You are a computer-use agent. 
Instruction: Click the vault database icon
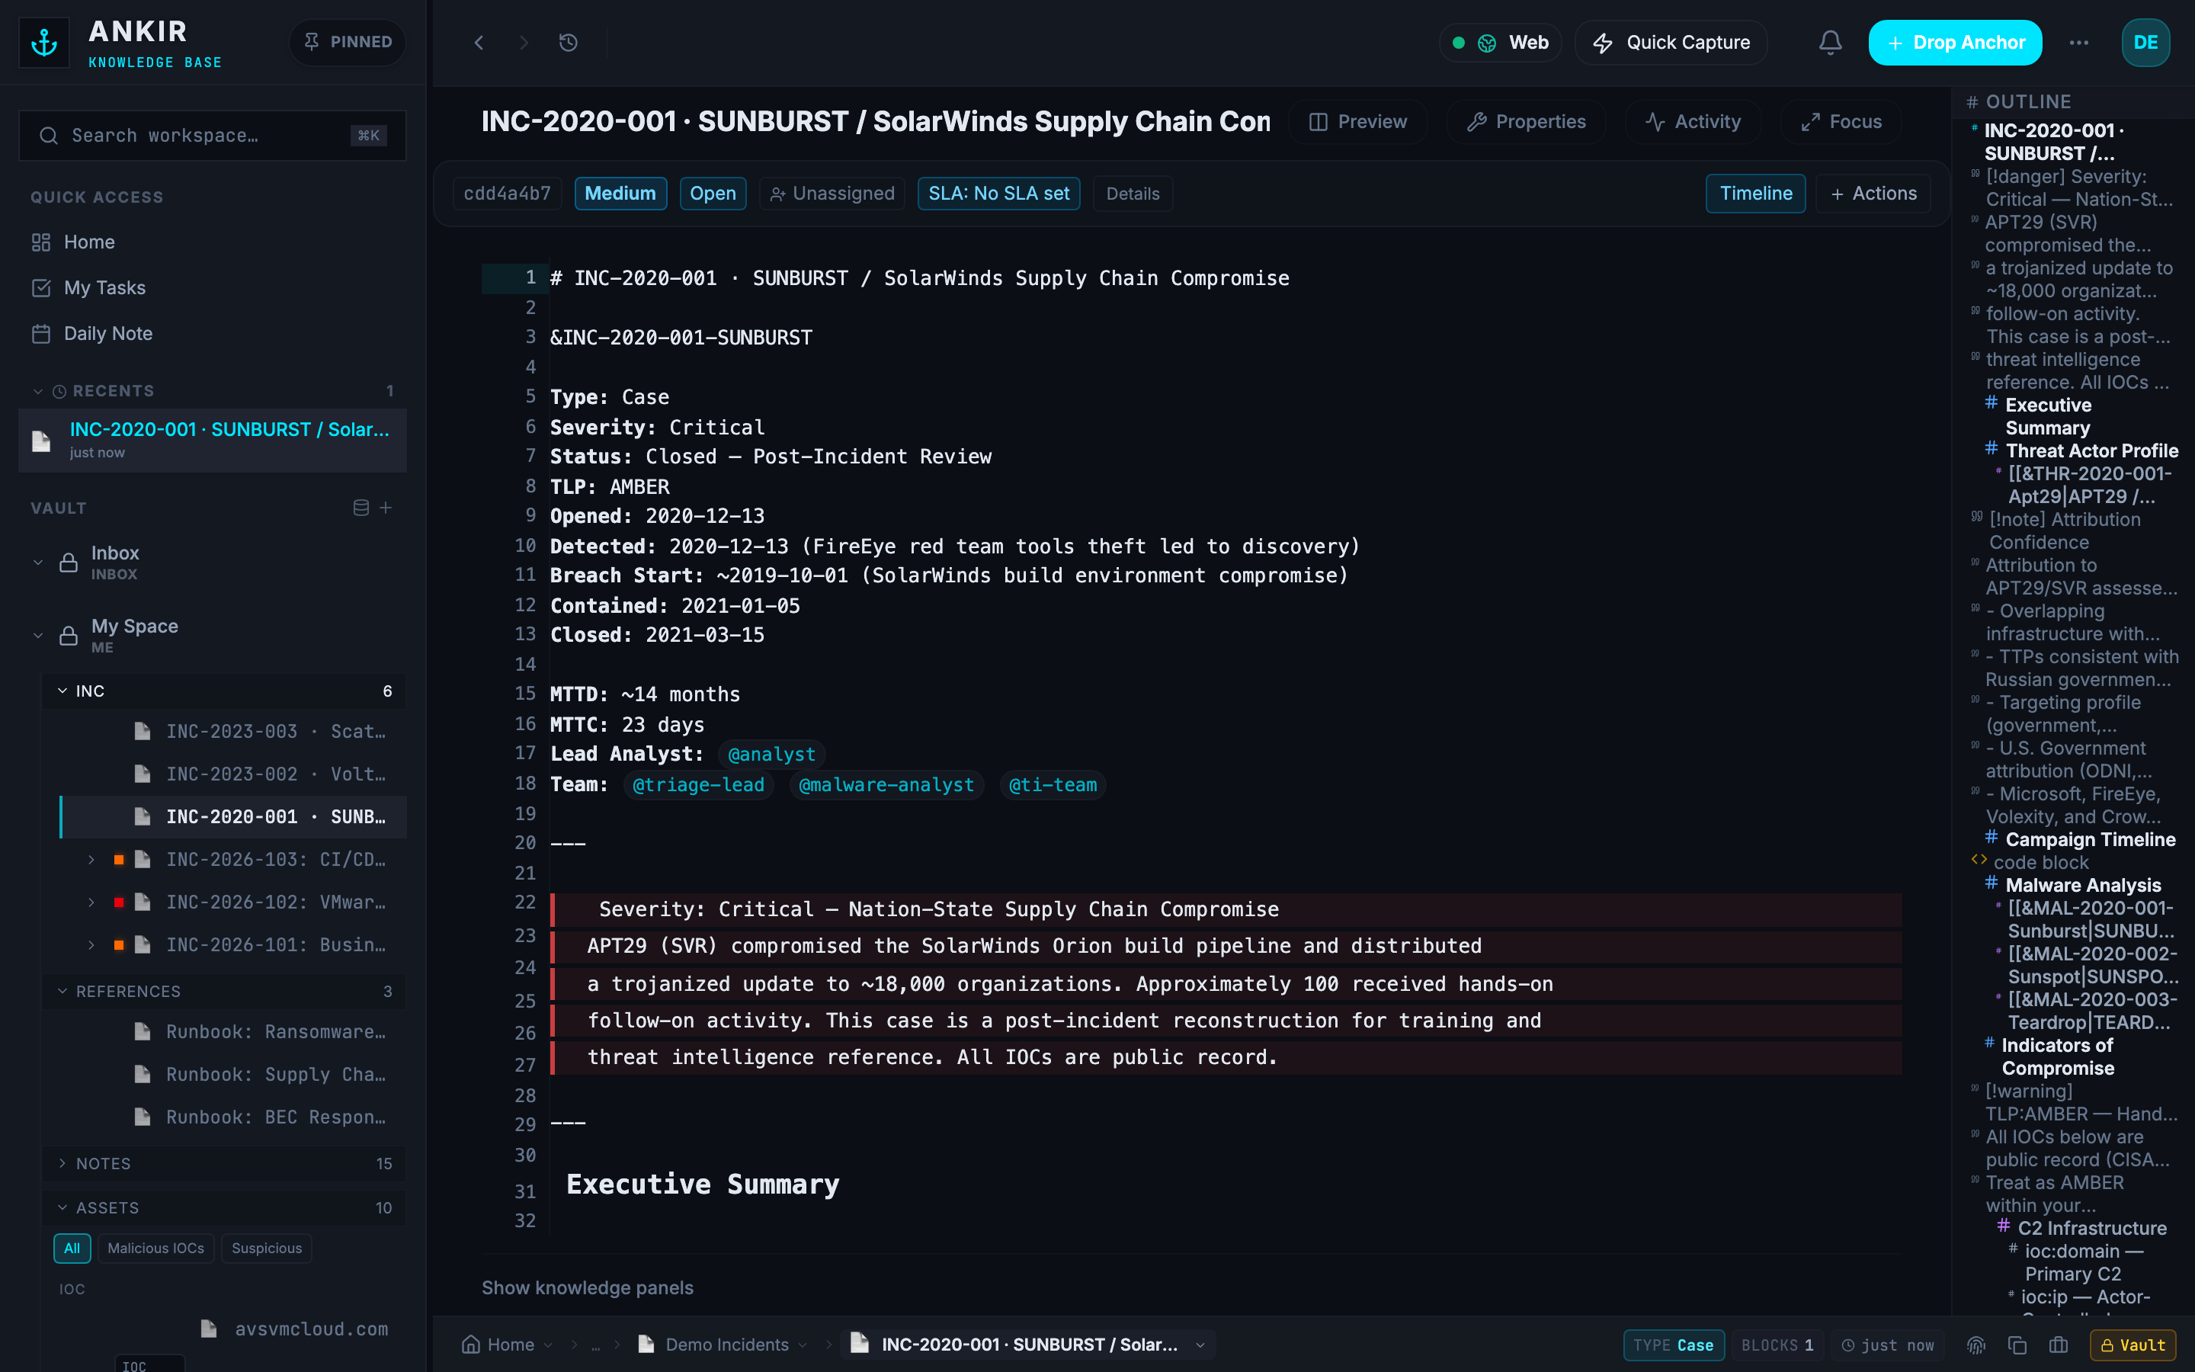pyautogui.click(x=360, y=508)
